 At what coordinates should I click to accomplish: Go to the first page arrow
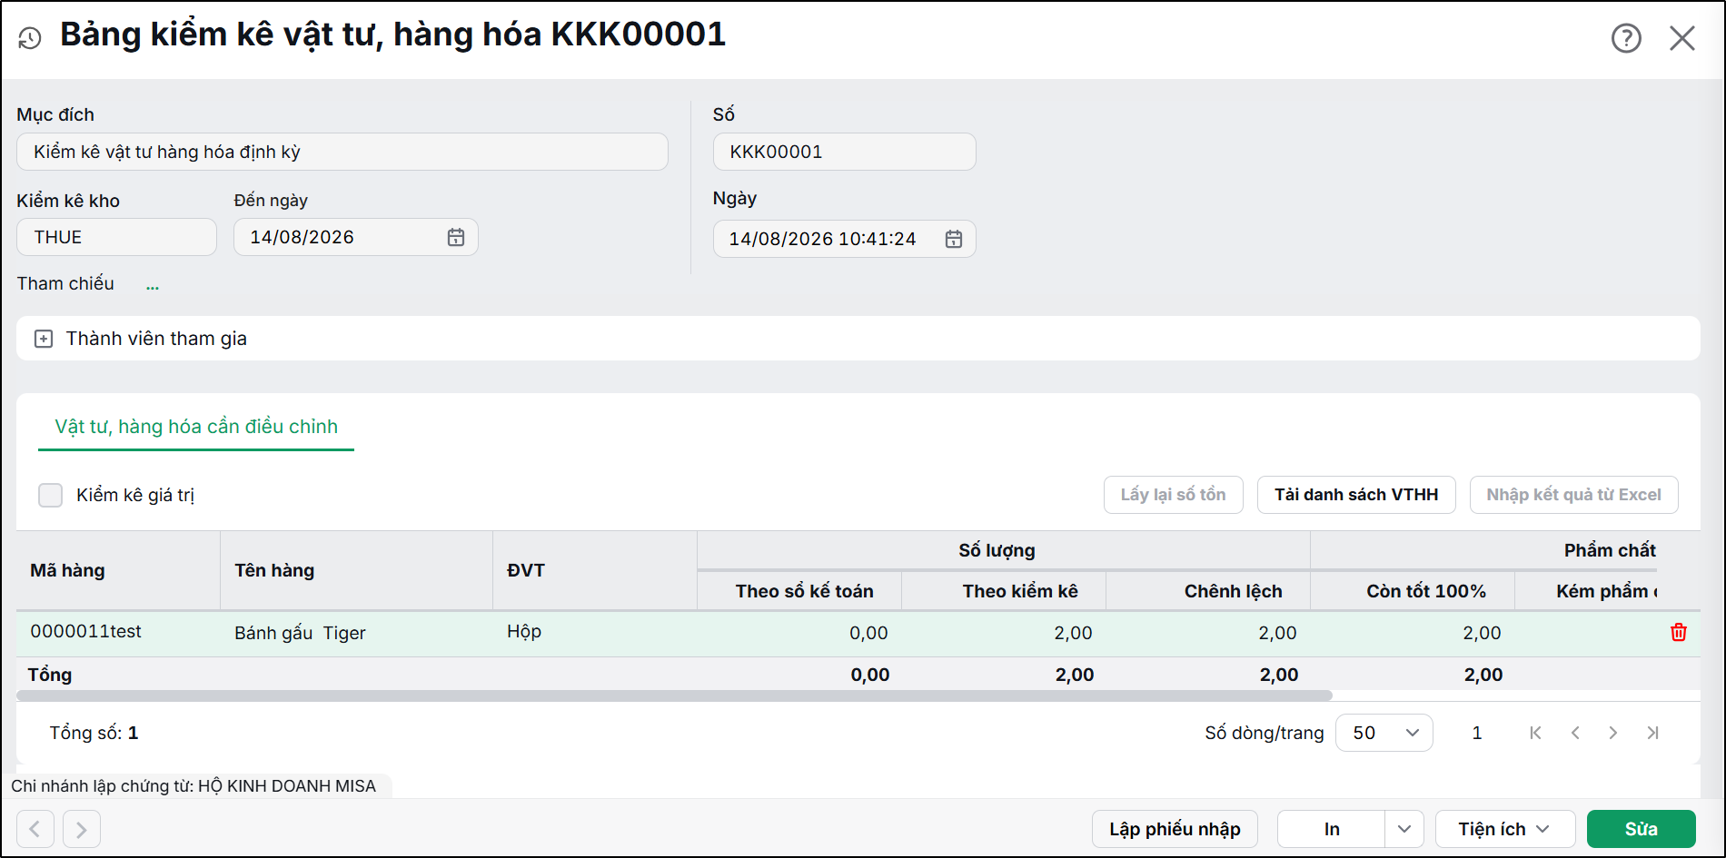[x=1535, y=733]
